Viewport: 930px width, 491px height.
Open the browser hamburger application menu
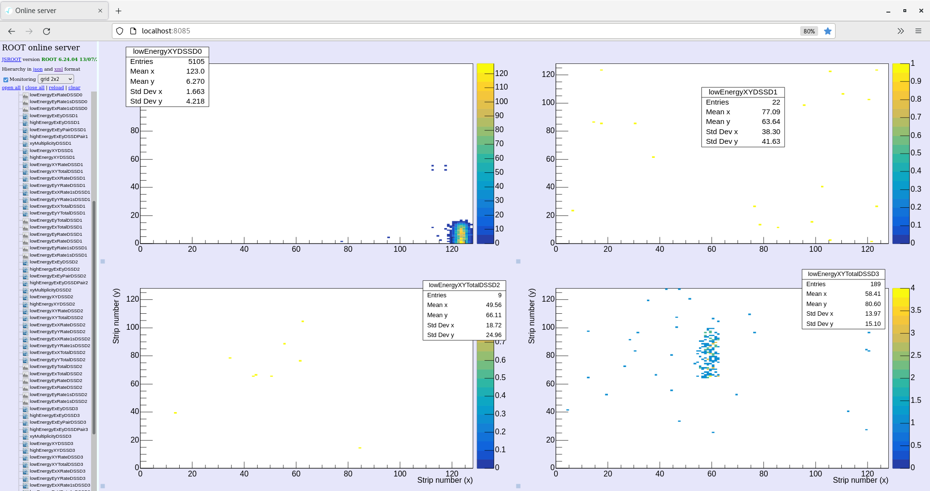(x=918, y=31)
